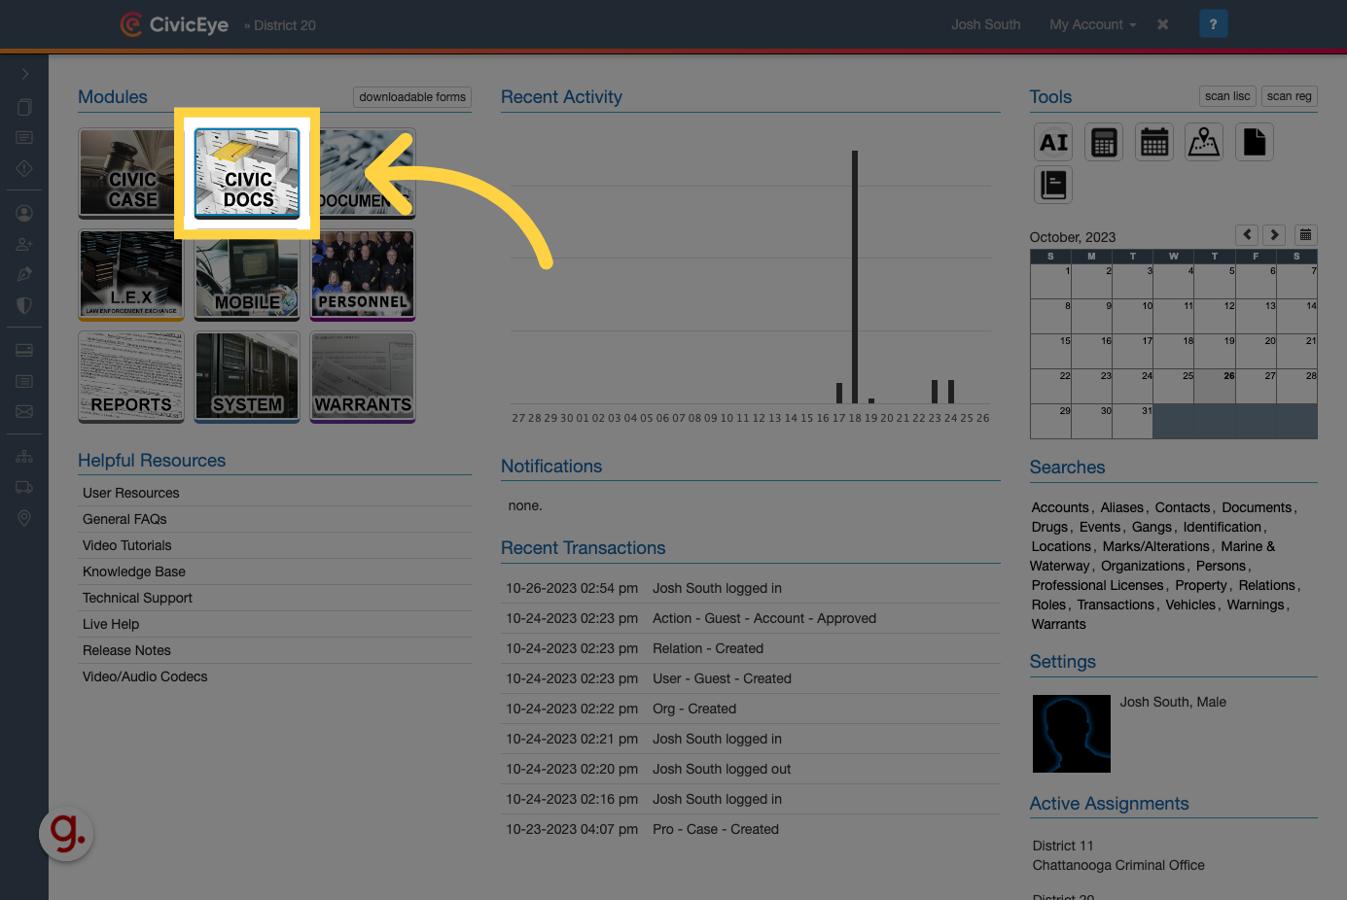Screen dimensions: 1347x900
Task: Click the Josh South menu item
Action: [x=985, y=24]
